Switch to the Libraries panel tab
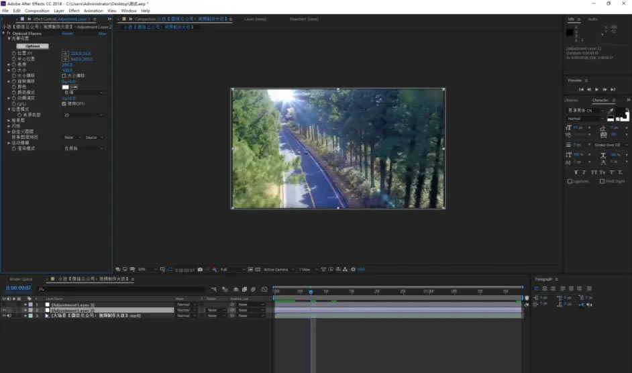The height and width of the screenshot is (373, 632). 571,100
